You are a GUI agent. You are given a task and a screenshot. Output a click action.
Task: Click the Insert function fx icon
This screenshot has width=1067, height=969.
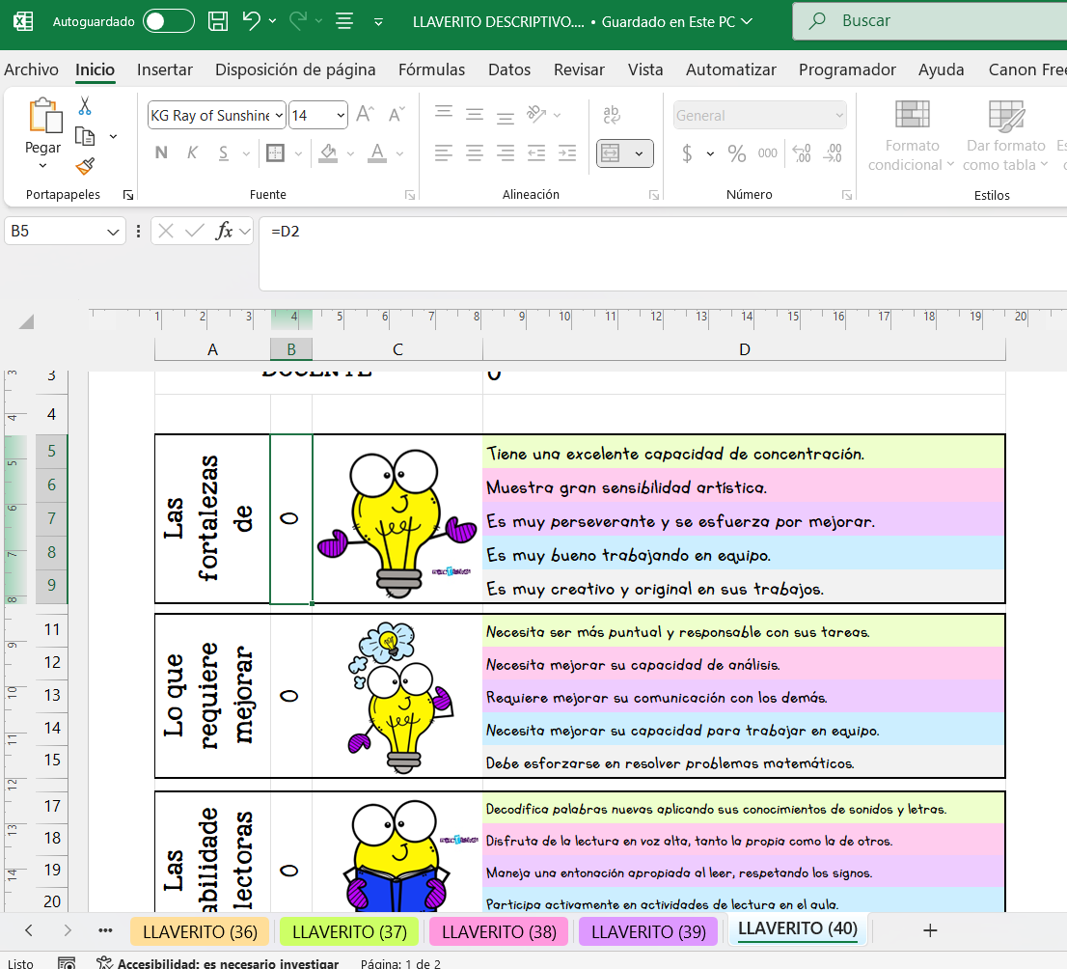[x=224, y=231]
